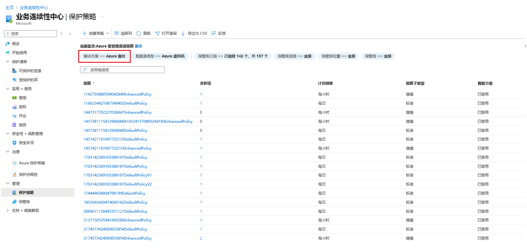The width and height of the screenshot is (527, 248).
Task: Click the 作业 jobs icon
Action: pos(14,116)
